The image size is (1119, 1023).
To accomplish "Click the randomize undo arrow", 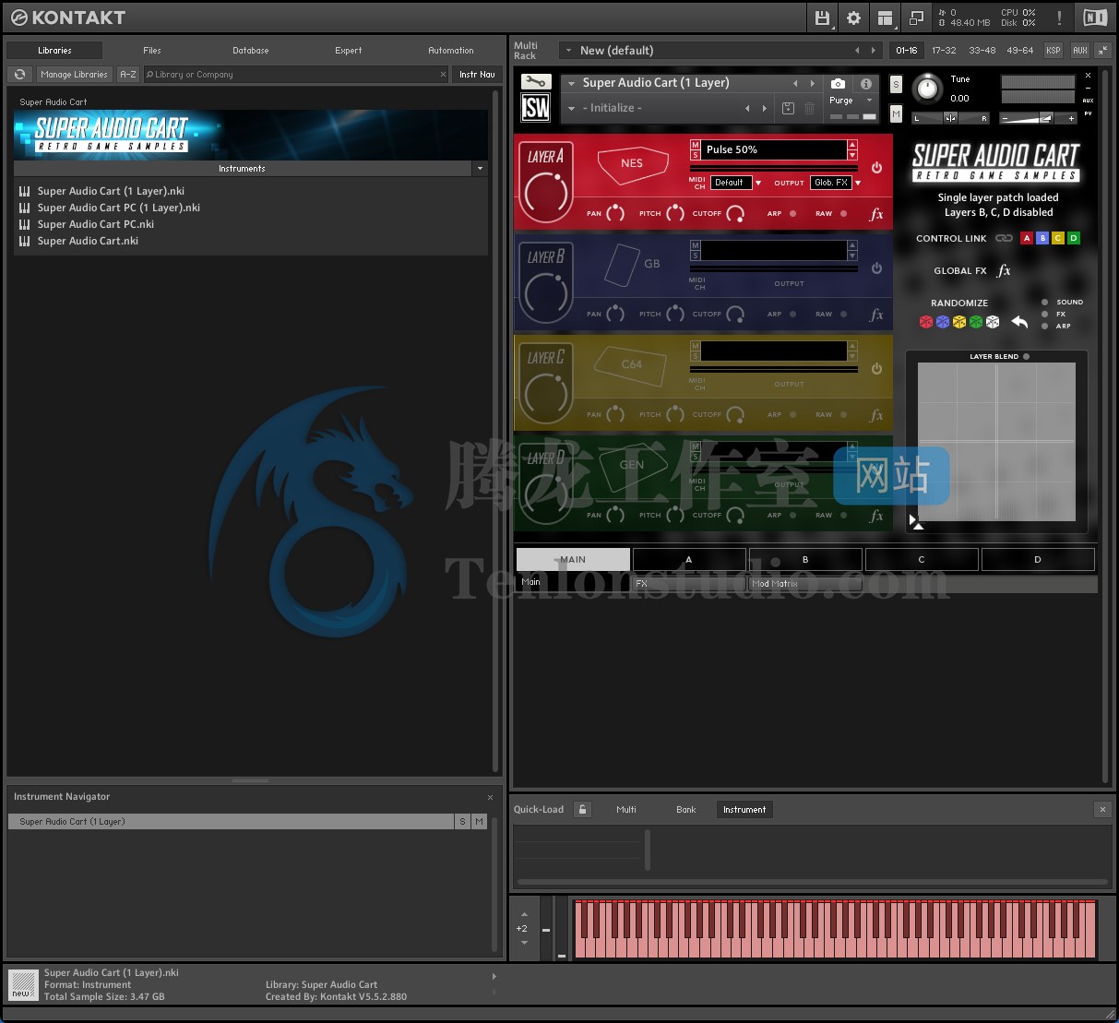I will click(1019, 322).
